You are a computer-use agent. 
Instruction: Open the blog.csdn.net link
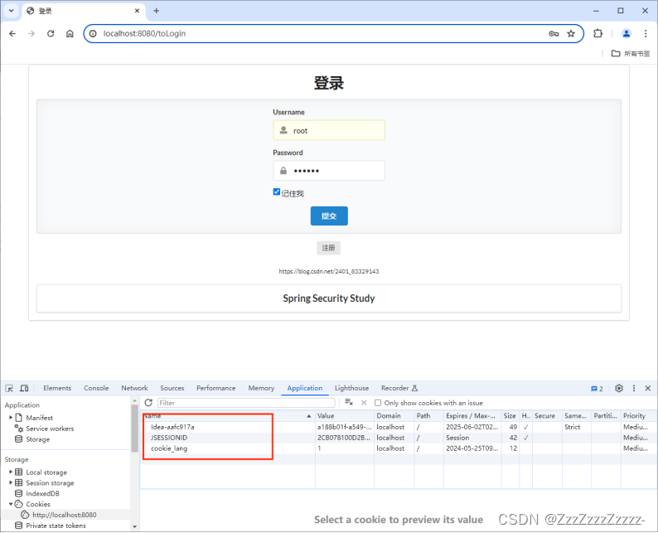coord(328,272)
